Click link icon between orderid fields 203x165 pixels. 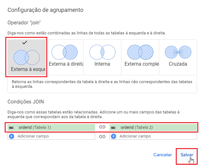[x=102, y=127]
